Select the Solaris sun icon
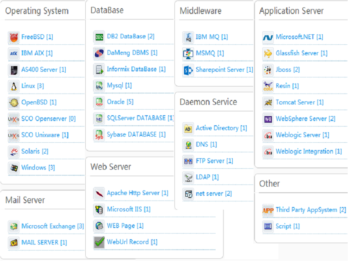This screenshot has height=261, width=348. tap(14, 151)
